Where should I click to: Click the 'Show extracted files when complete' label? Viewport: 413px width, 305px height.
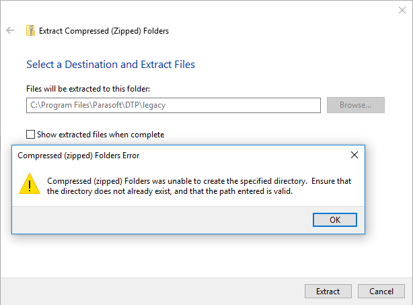[x=101, y=135]
